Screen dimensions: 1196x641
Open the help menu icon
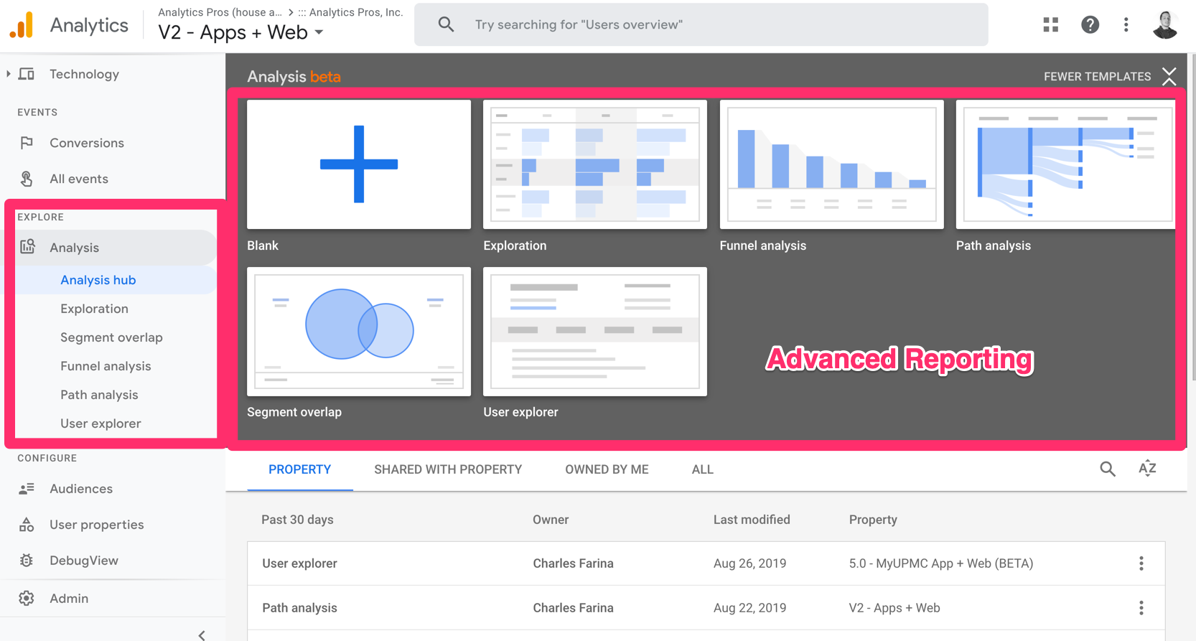click(x=1090, y=25)
